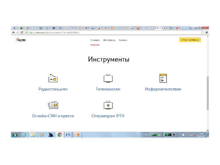Open the Радиостанциям link
Screen dimensions: 220x165
pyautogui.click(x=53, y=89)
